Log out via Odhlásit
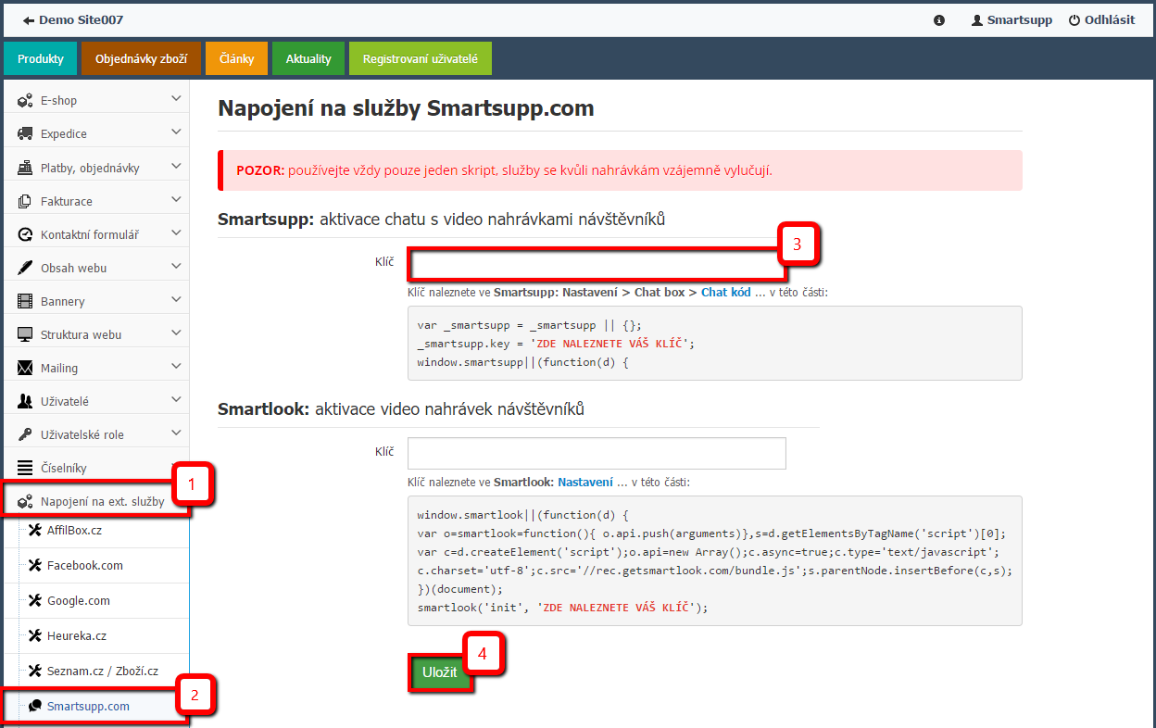The width and height of the screenshot is (1156, 728). (x=1101, y=19)
